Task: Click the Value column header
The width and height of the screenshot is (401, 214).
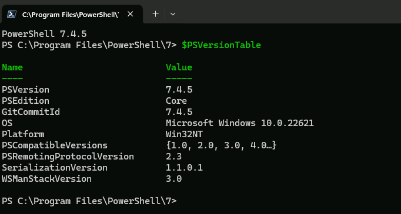Action: point(179,67)
